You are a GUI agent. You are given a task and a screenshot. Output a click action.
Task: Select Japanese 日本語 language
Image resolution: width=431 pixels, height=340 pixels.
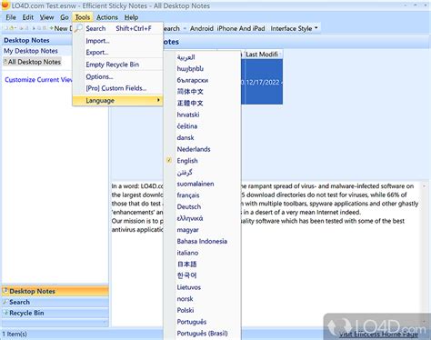pos(202,265)
